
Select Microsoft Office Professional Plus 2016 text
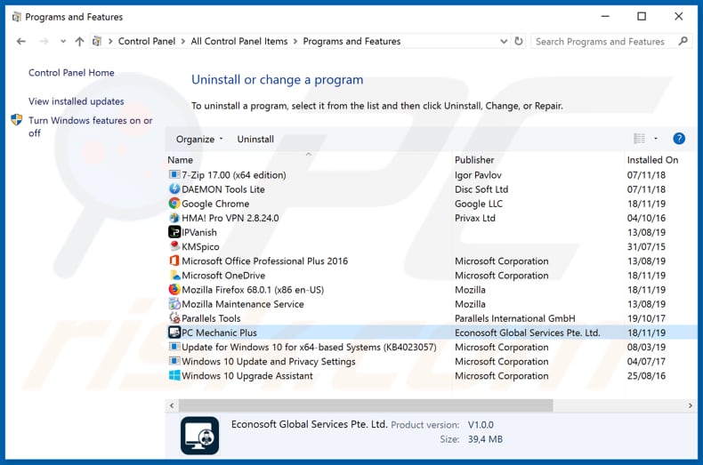coord(264,261)
